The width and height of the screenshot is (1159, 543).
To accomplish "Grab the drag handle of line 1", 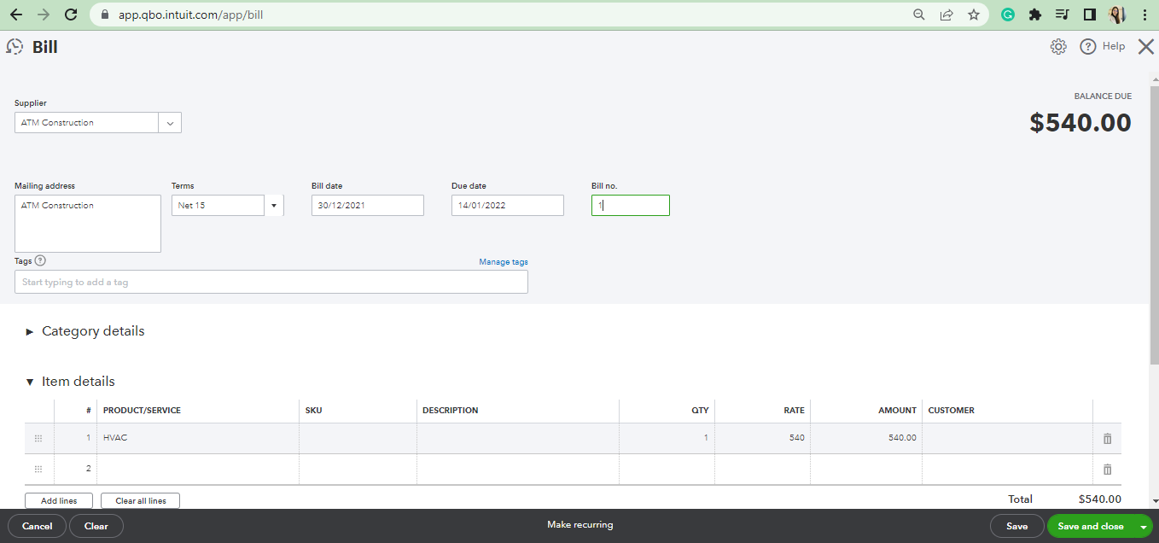I will 38,438.
